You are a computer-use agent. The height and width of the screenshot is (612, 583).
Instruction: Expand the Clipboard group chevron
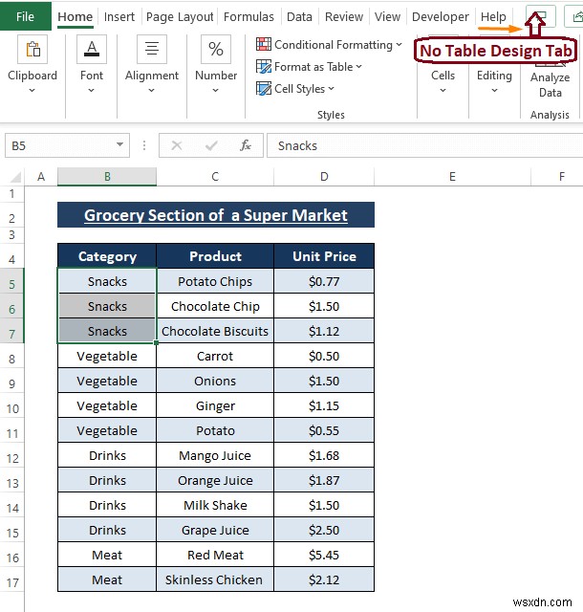(32, 91)
